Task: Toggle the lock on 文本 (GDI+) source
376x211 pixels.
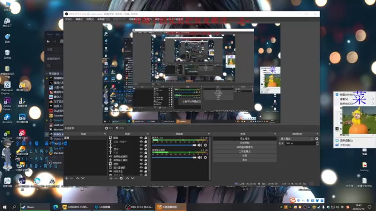Action: (146, 142)
